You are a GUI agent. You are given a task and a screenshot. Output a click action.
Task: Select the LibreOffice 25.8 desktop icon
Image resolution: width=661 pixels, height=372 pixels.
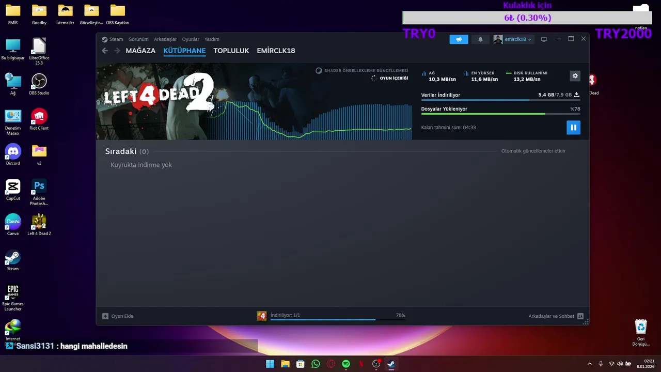pos(39,52)
